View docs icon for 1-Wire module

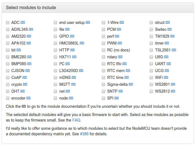click(122, 23)
